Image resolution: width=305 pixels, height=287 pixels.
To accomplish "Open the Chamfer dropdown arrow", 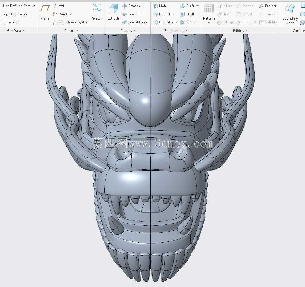I will 176,22.
